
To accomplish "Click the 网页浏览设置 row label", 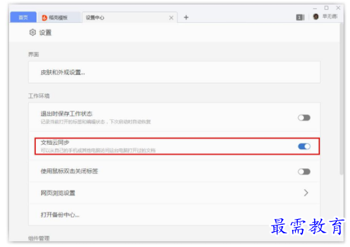I will 58,193.
